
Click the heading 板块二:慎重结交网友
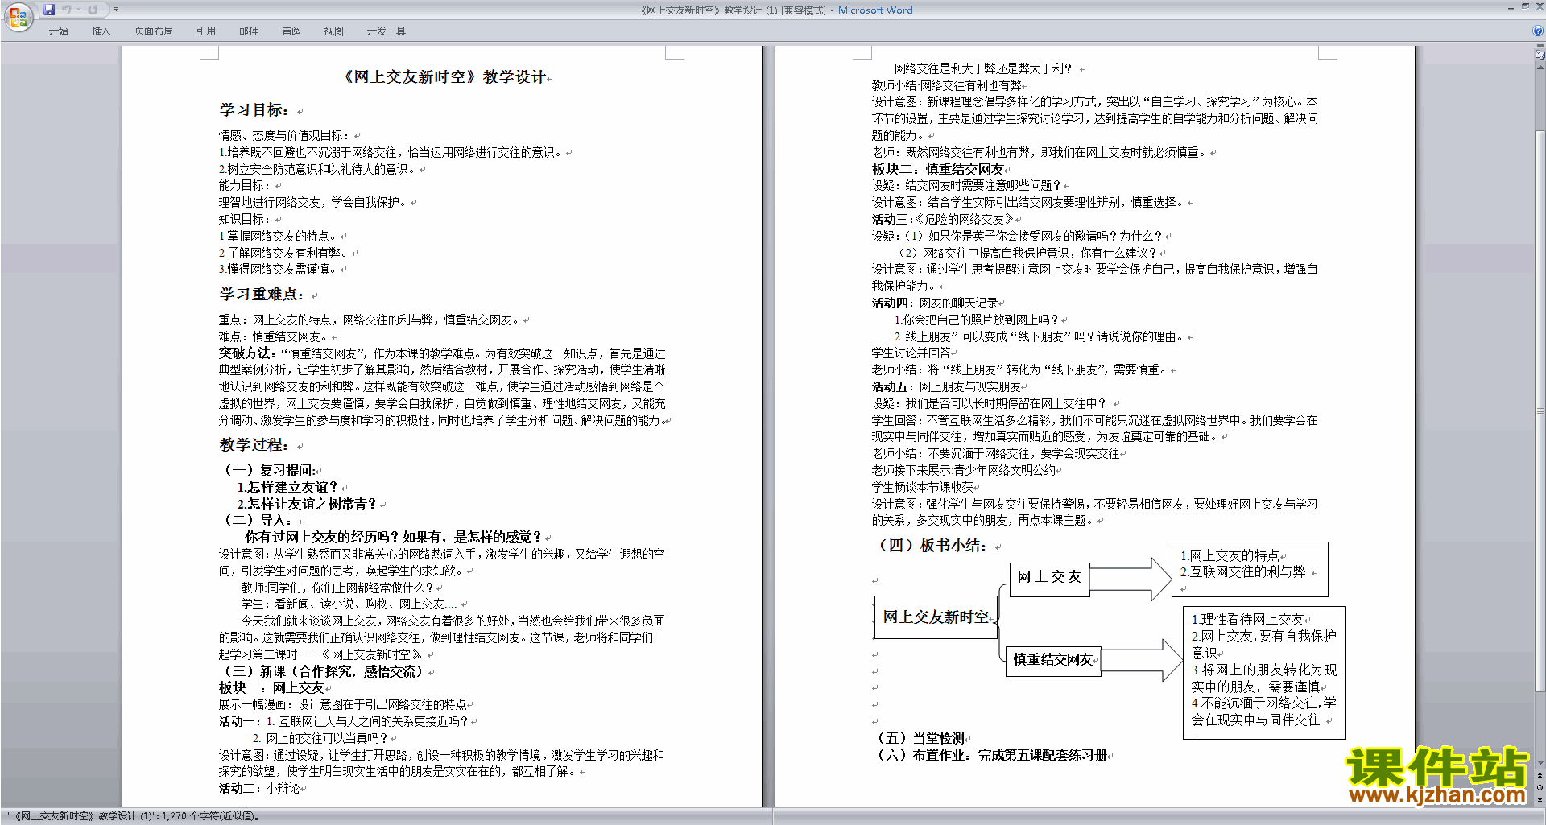point(938,169)
